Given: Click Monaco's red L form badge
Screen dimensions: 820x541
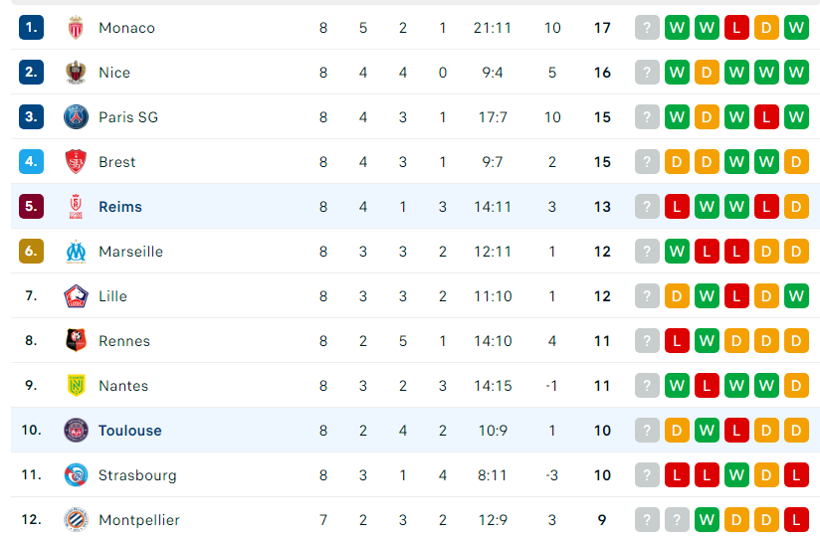Looking at the screenshot, I should tap(736, 28).
